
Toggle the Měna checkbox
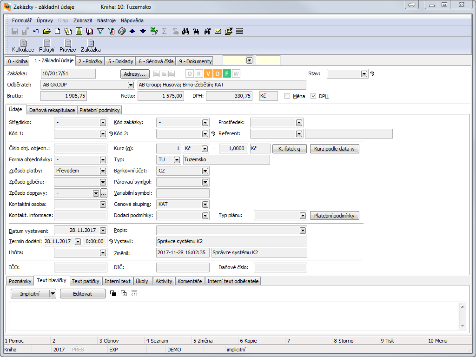tap(287, 96)
